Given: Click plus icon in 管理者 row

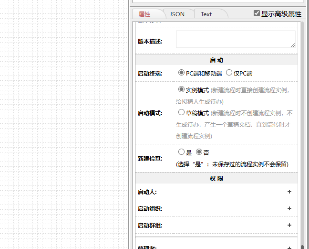Looking at the screenshot, I should (x=289, y=247).
